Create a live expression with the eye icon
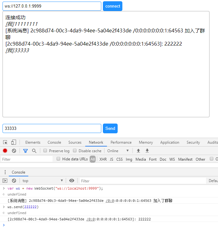Image resolution: width=218 pixels, height=227 pixels. [72, 180]
